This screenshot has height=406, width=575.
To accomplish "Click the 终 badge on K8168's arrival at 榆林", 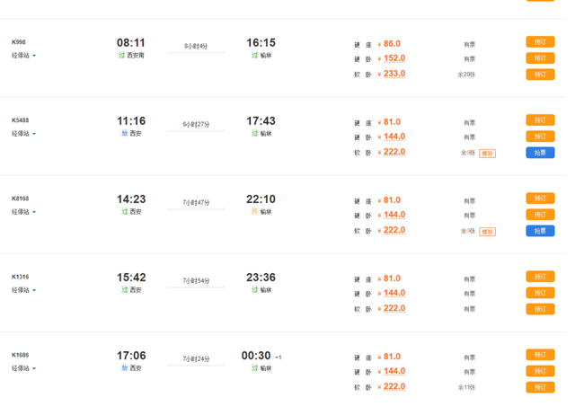I will point(254,212).
